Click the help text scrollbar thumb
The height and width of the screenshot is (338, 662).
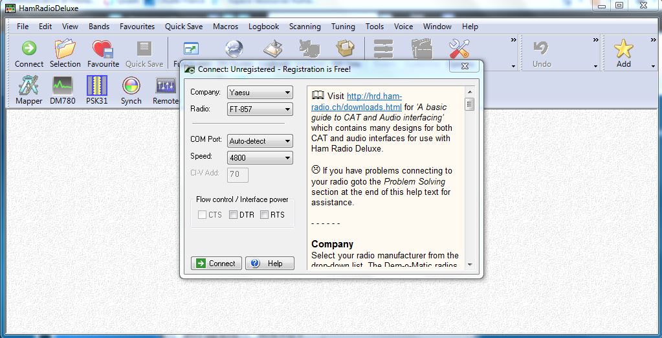[469, 104]
